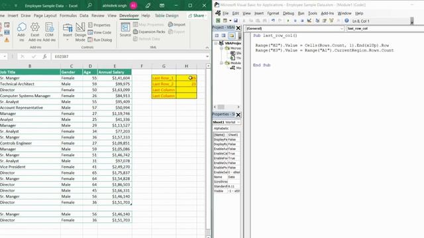Viewport: 424px width, 238px height.
Task: Click Reset stop icon in VBA toolbar
Action: coord(302,20)
